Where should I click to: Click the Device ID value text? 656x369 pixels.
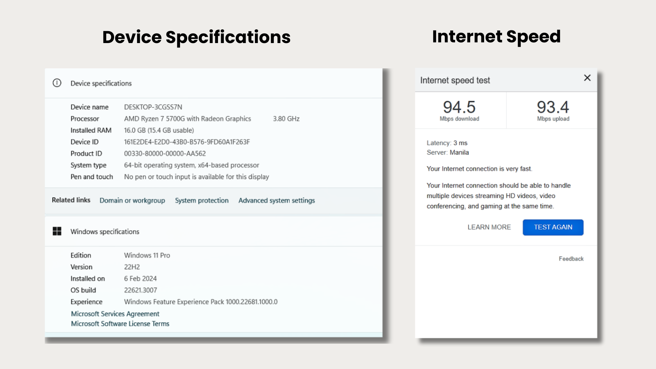click(187, 142)
